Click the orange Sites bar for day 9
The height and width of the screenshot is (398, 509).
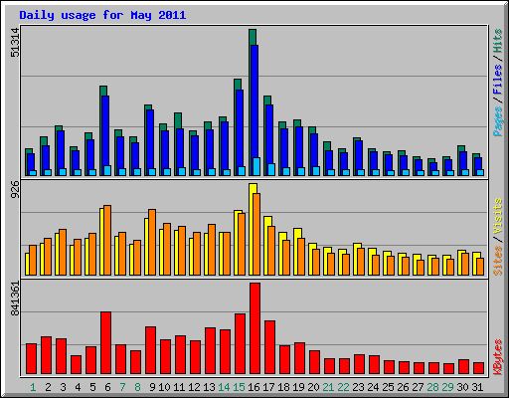152,242
